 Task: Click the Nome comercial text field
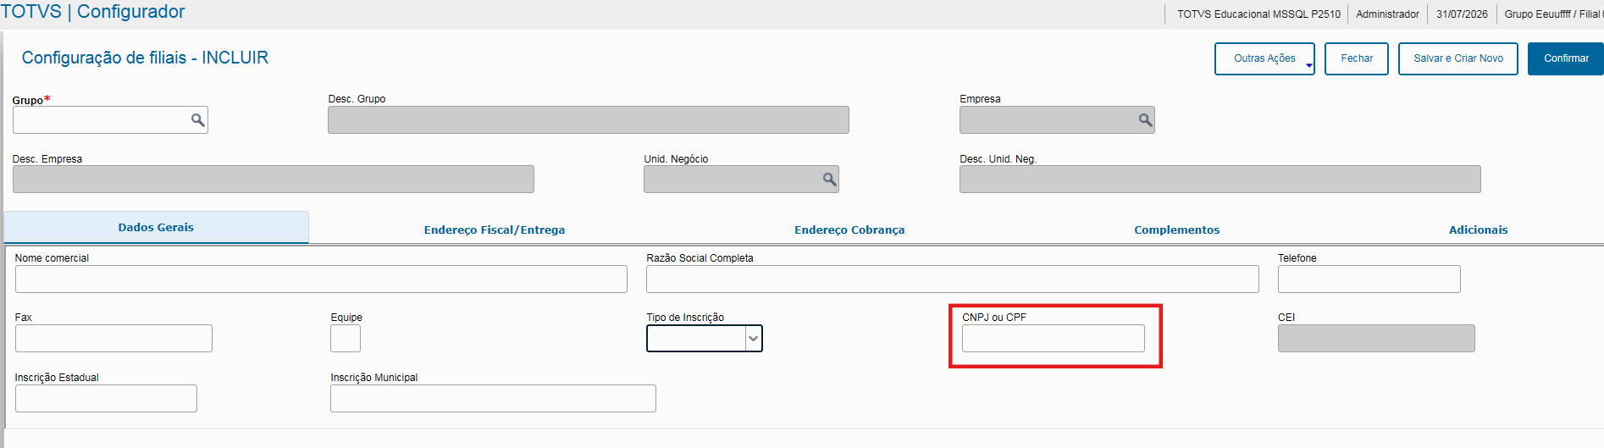tap(321, 279)
